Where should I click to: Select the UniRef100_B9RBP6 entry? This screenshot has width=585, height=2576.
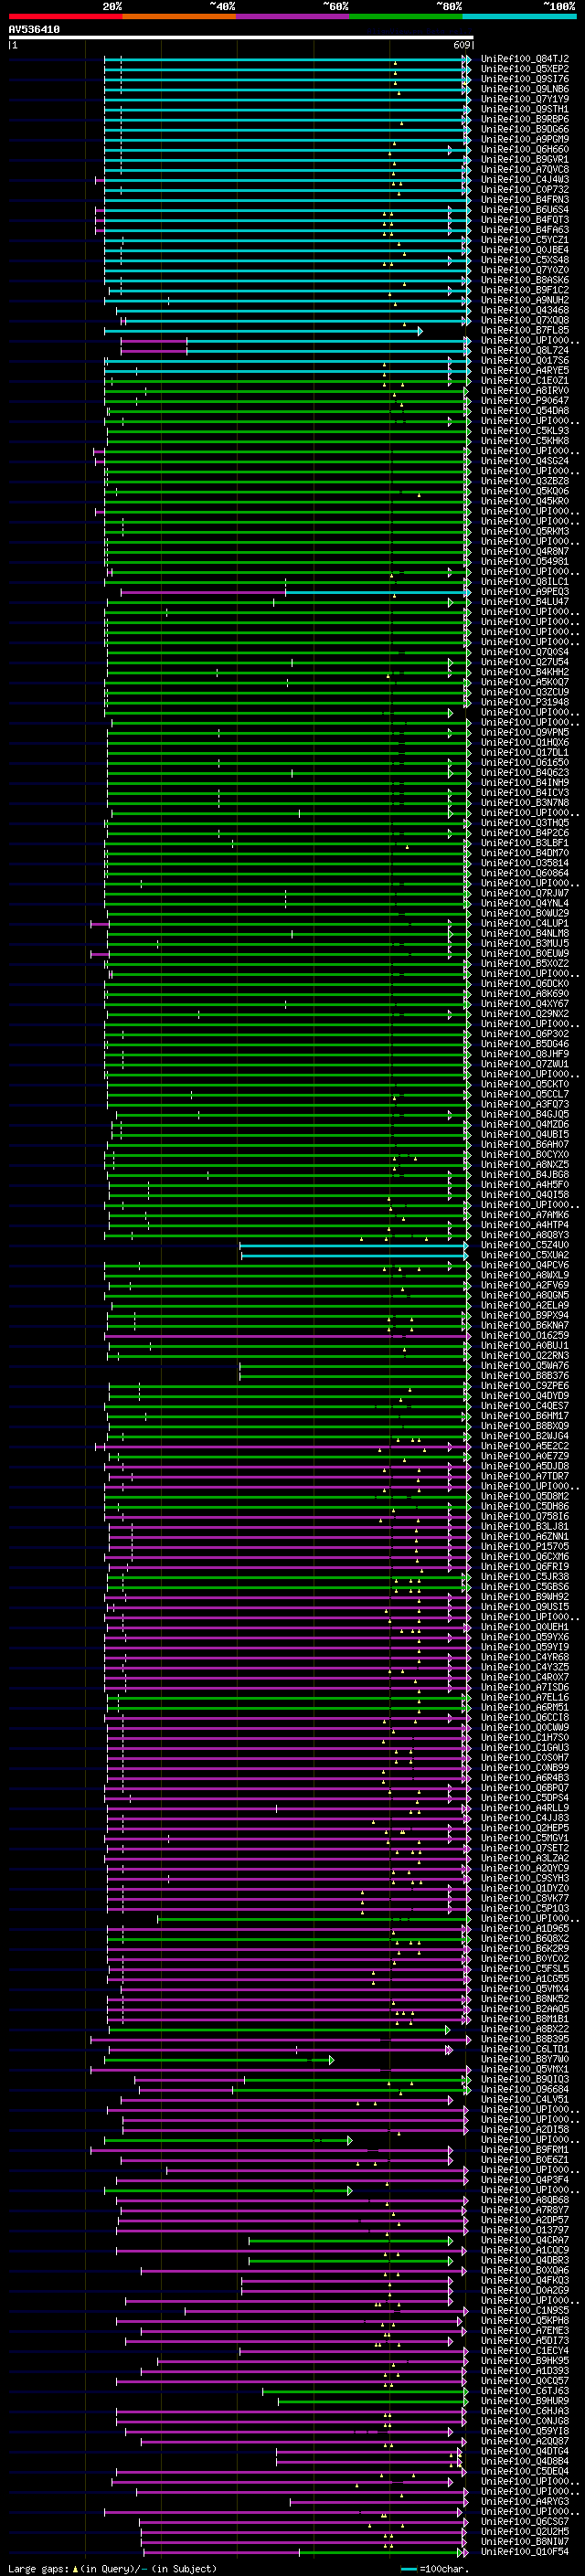pyautogui.click(x=525, y=119)
